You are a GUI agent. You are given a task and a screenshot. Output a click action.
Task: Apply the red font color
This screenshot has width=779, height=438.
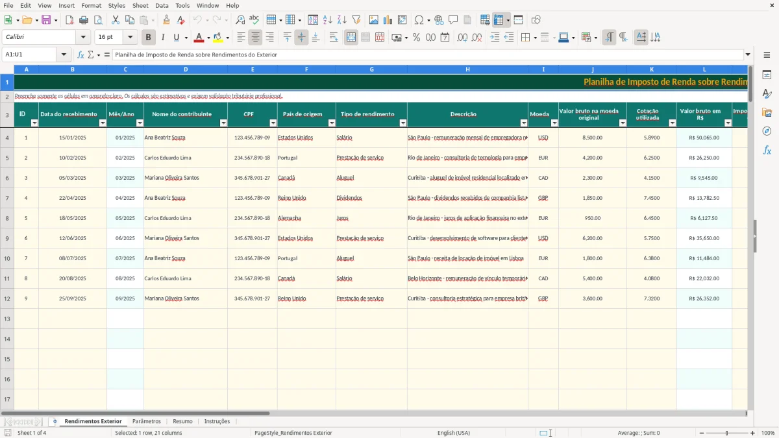pos(199,38)
